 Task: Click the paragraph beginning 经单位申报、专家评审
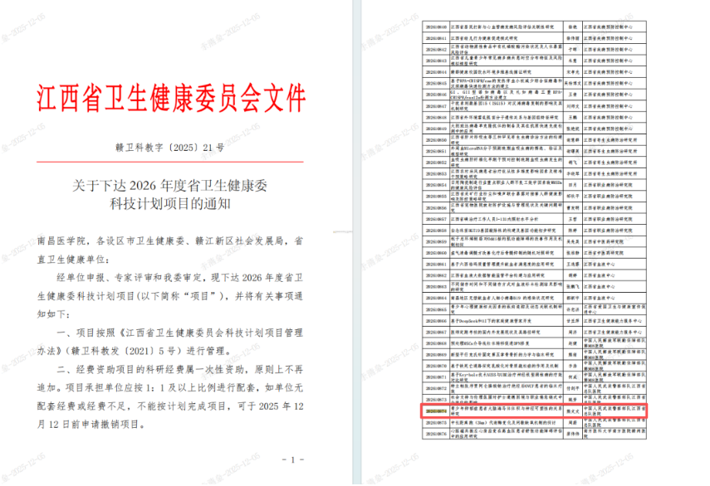tap(179, 277)
